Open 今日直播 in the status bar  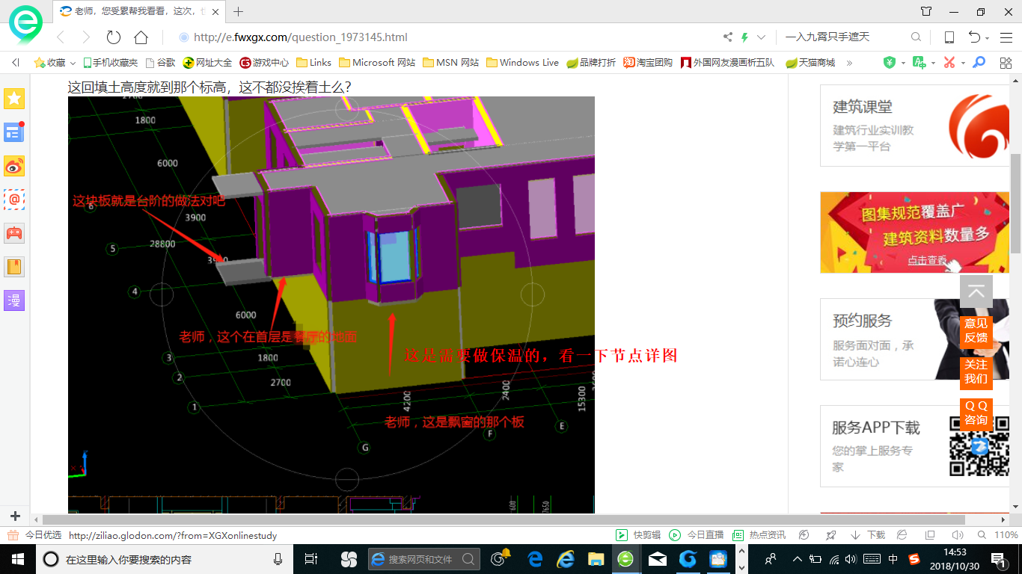(696, 535)
